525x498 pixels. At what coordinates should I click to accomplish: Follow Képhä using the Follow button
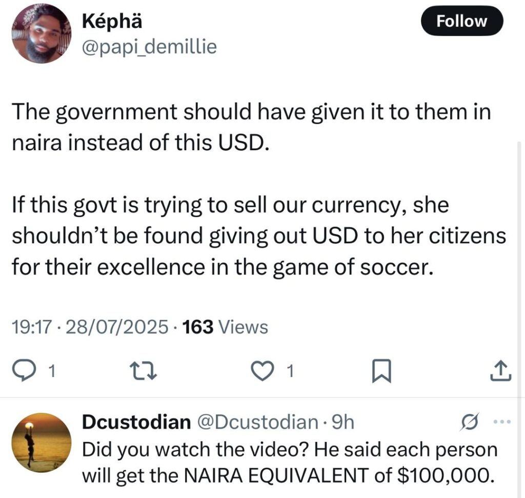[462, 21]
